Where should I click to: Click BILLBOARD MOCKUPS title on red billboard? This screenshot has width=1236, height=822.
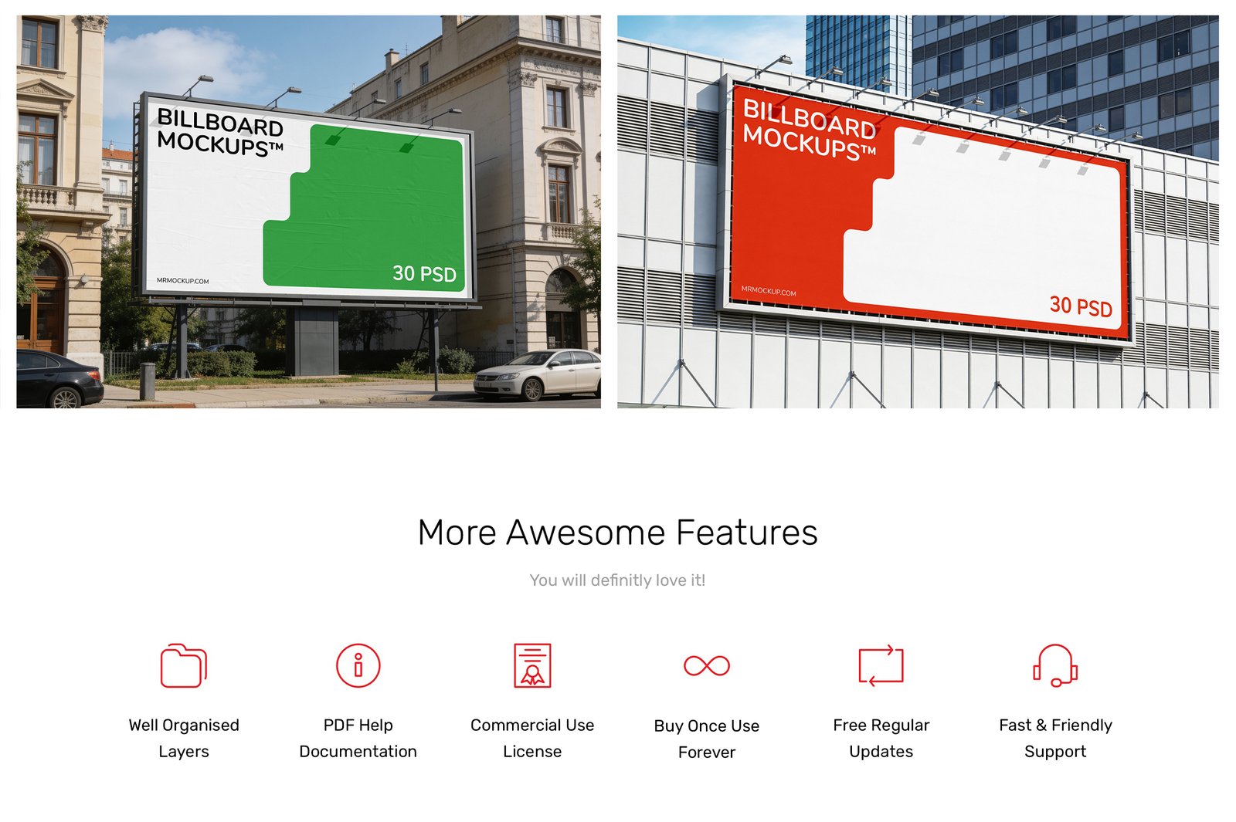point(810,130)
